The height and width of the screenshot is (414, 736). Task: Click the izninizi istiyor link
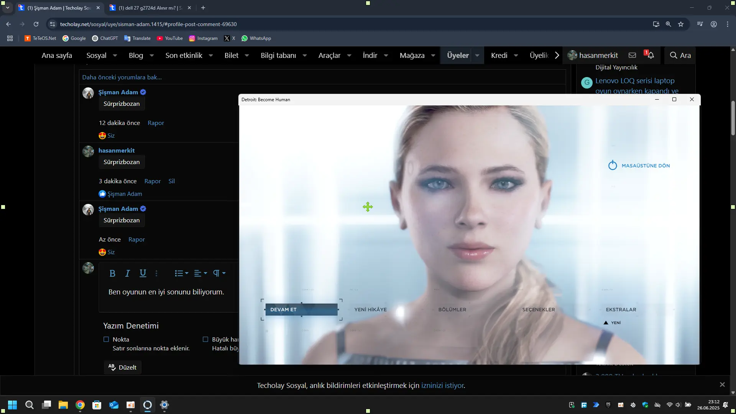click(x=442, y=386)
